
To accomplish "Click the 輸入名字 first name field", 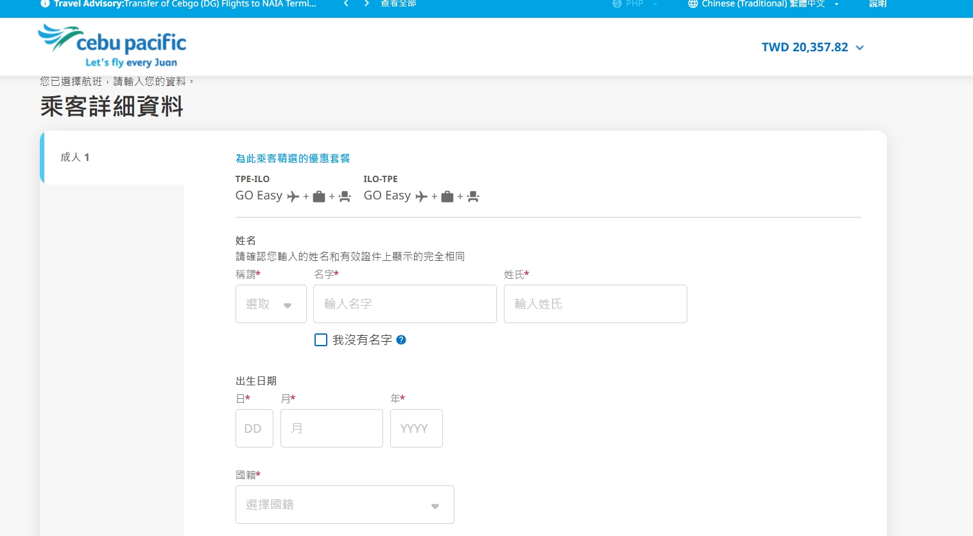I will tap(404, 304).
